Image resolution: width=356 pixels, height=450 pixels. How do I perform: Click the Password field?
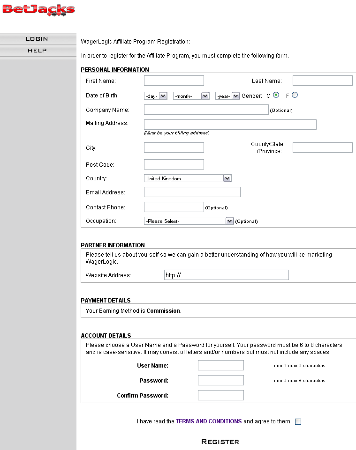tap(221, 380)
